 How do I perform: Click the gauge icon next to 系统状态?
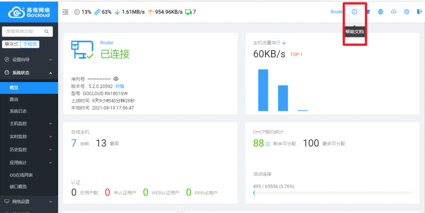pos(7,73)
